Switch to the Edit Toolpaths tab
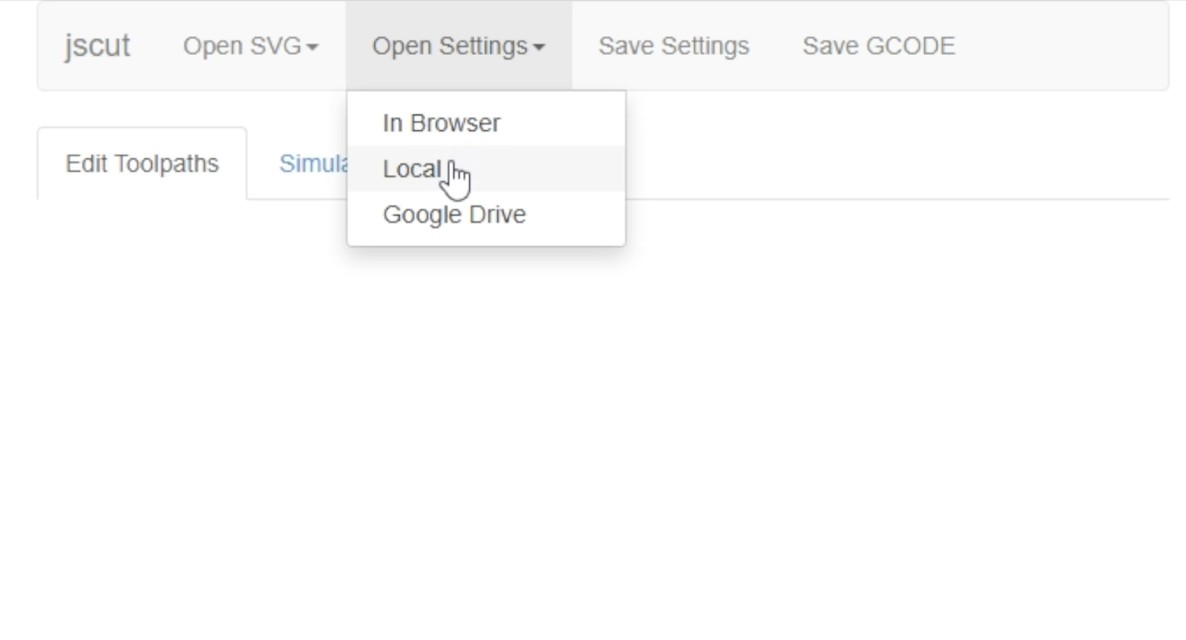 [142, 164]
